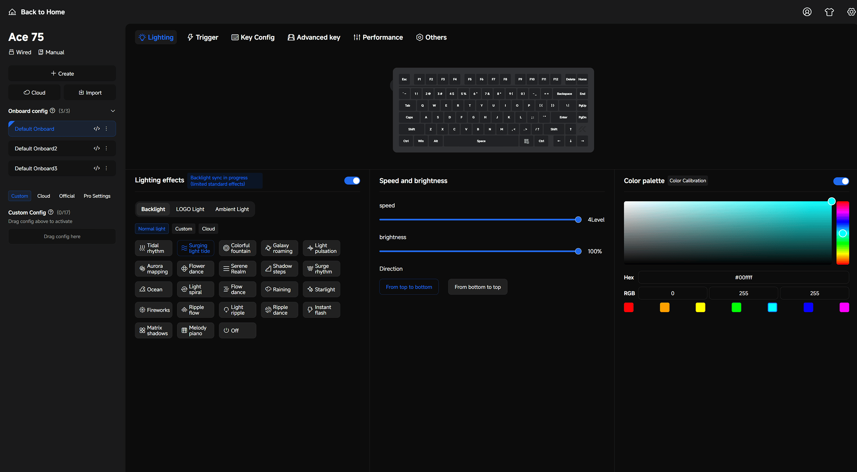Select the Fireworks effect
This screenshot has width=857, height=472.
154,310
